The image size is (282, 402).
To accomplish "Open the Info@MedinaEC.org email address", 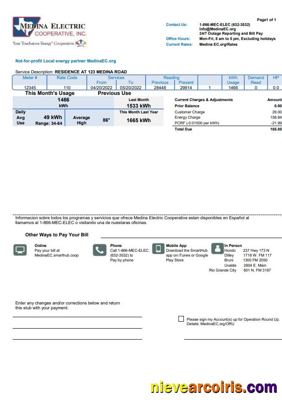I will (218, 29).
